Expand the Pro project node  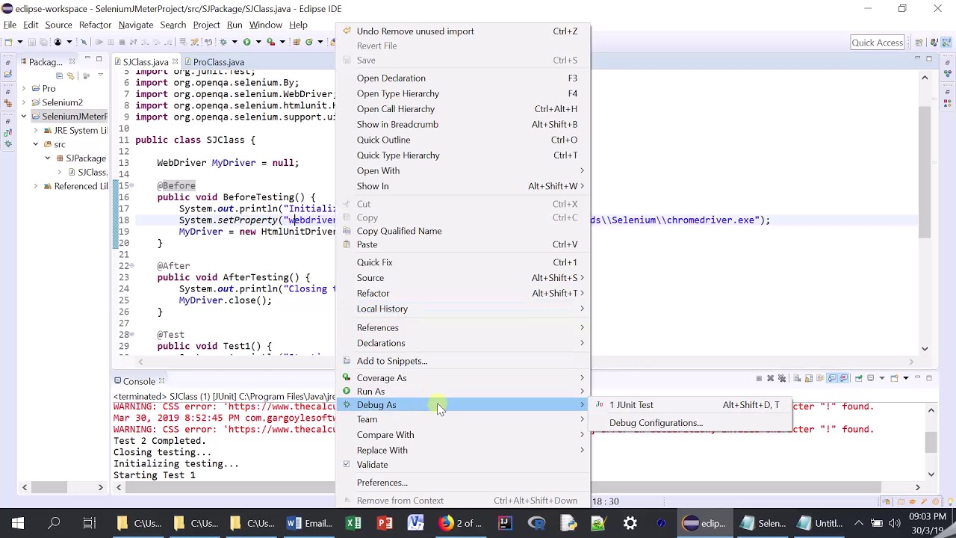(24, 89)
